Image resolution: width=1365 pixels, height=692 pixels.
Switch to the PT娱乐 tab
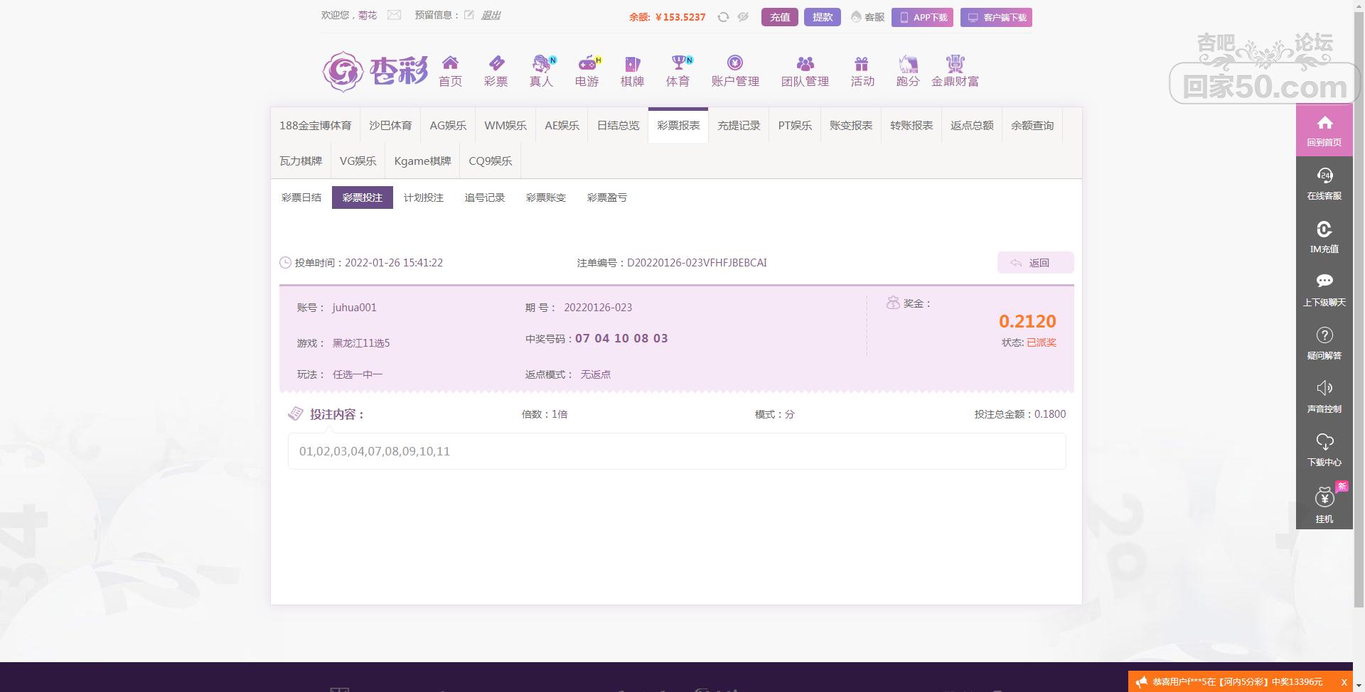pyautogui.click(x=795, y=125)
